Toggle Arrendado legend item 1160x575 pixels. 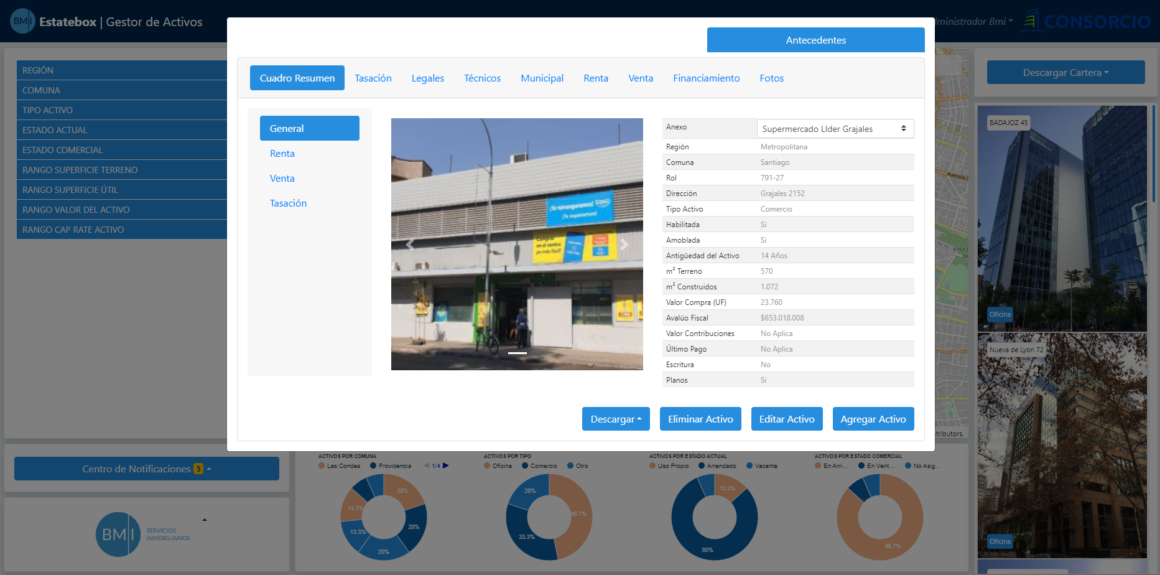pos(718,465)
